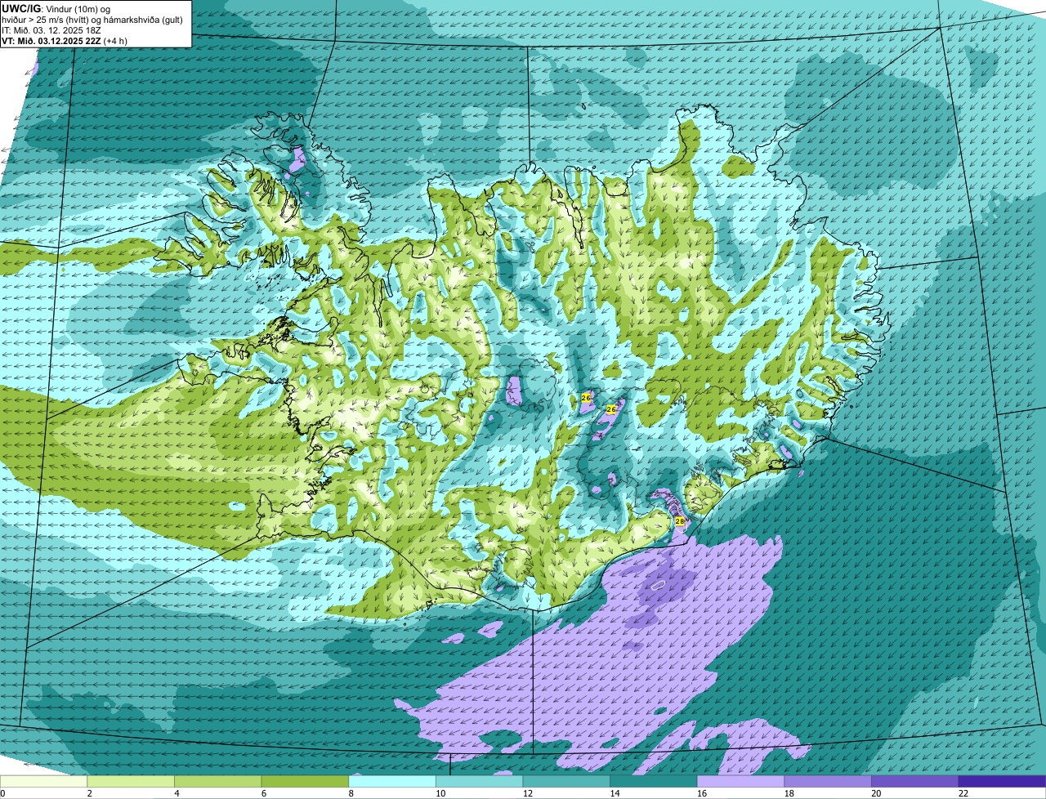The image size is (1046, 799).
Task: Click the 2–4 m/s legend color band
Action: coord(131,781)
